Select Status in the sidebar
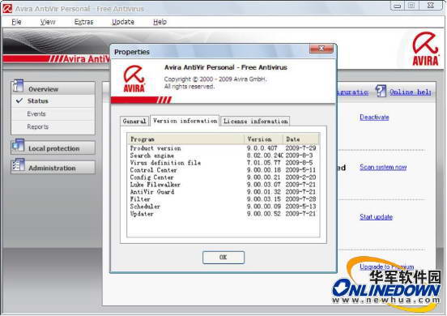Viewport: 447px width, 316px height. click(37, 101)
